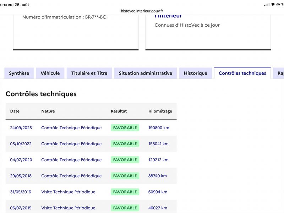Screen dimensions: 284x213
Task: Open the Historique tab
Action: 196,73
